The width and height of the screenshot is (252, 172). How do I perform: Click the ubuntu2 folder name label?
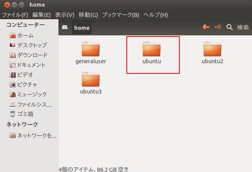212,61
